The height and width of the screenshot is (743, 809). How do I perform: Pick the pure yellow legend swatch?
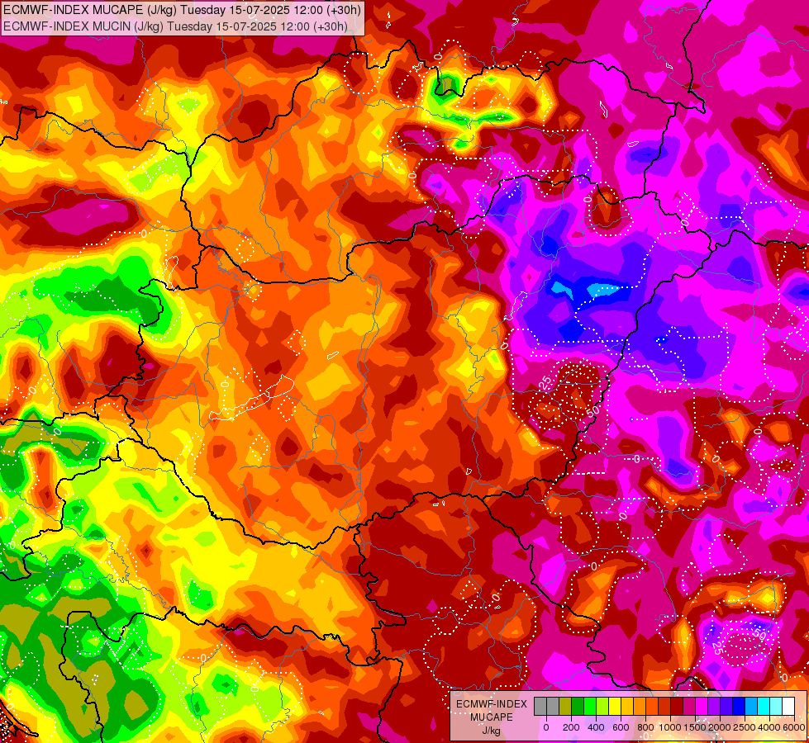click(615, 707)
